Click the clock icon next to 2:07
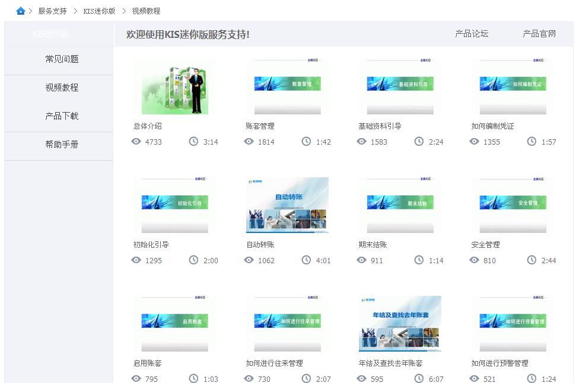579x383 pixels. [306, 378]
